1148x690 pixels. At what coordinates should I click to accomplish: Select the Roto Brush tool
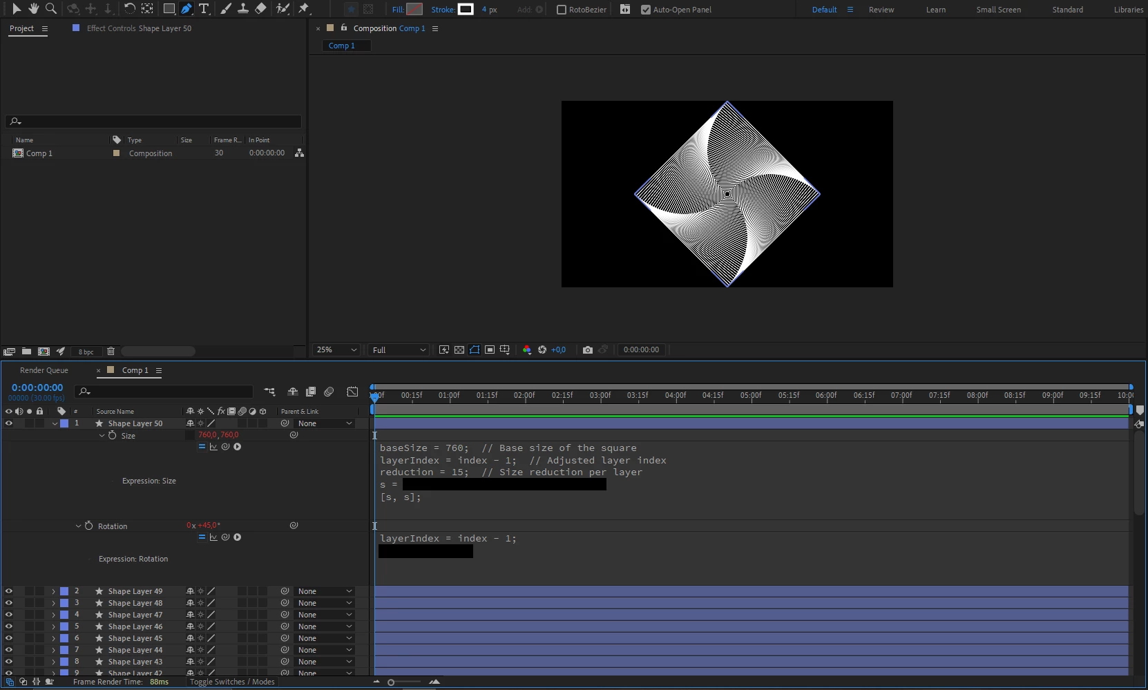pos(283,9)
